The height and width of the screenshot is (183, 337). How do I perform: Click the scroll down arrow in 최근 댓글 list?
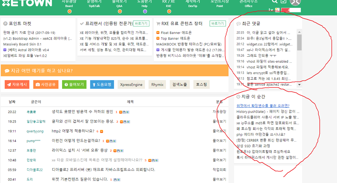pos(299,85)
